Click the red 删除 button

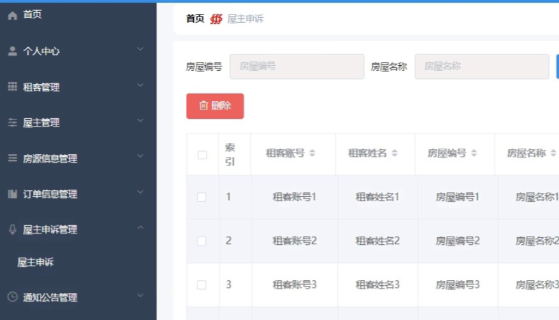pos(215,106)
